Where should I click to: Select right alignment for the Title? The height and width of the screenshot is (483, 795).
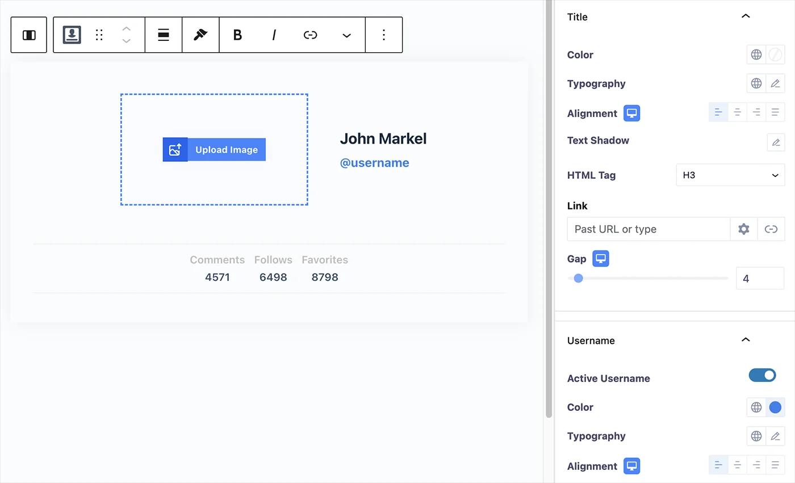click(756, 112)
